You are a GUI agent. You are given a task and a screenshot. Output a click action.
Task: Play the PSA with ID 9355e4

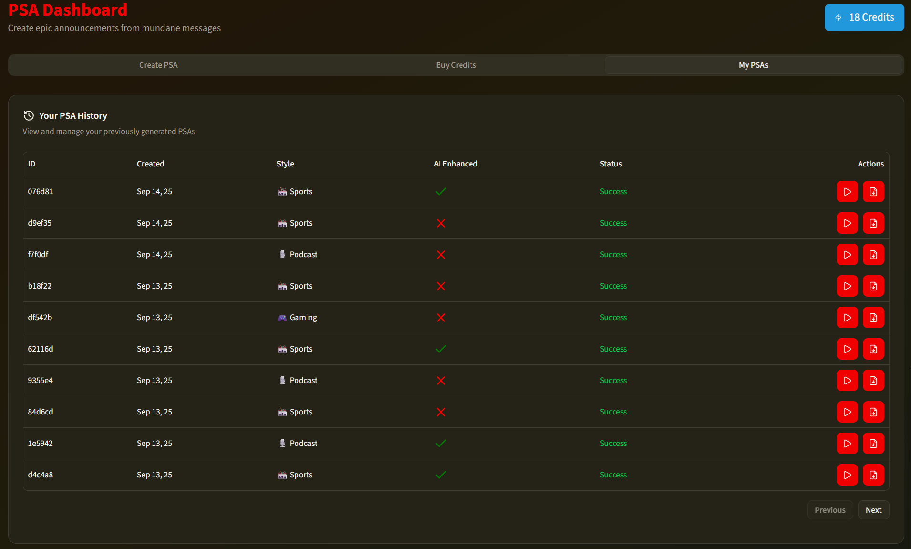(x=847, y=381)
